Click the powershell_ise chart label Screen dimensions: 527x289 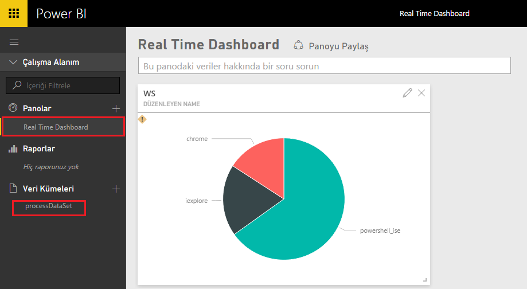(x=380, y=231)
